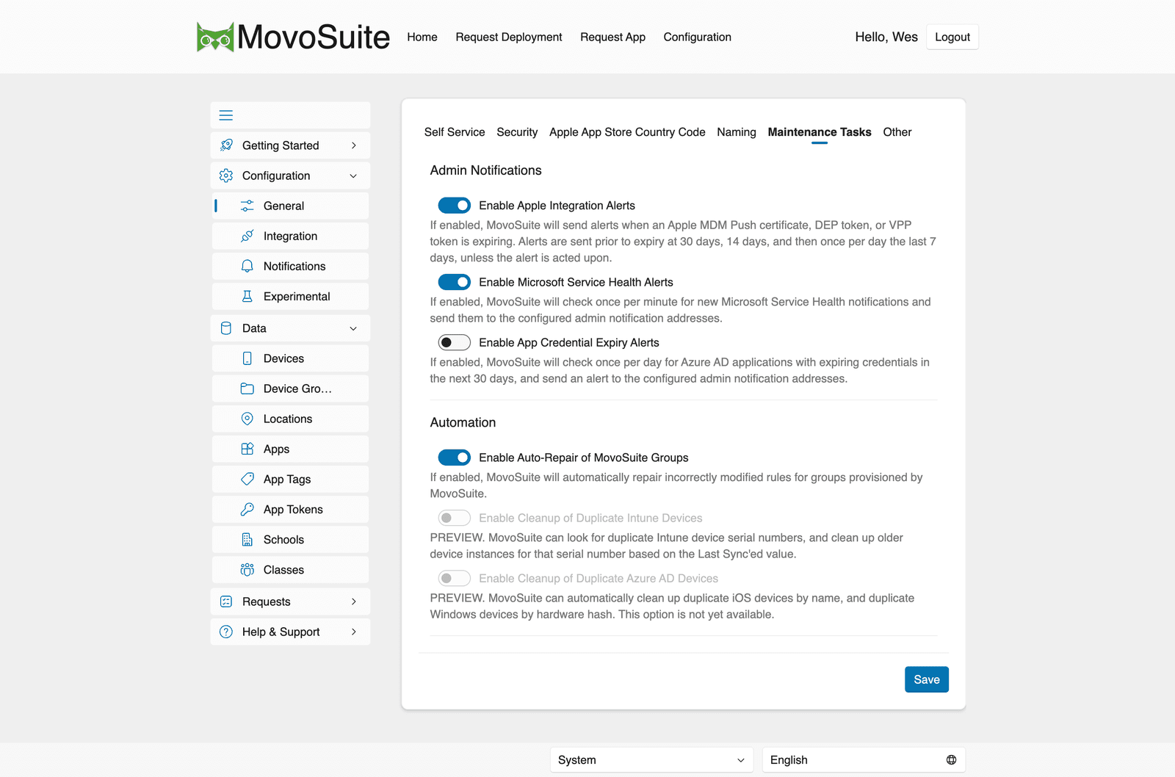Viewport: 1175px width, 777px height.
Task: Click the App Tags tag icon
Action: tap(247, 479)
